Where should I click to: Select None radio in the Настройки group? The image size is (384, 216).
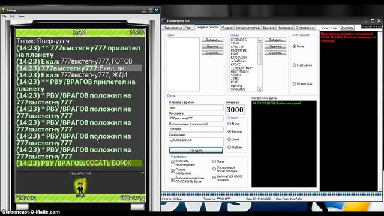(218, 161)
